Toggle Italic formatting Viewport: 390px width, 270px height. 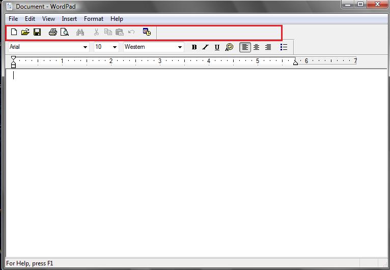(x=205, y=47)
